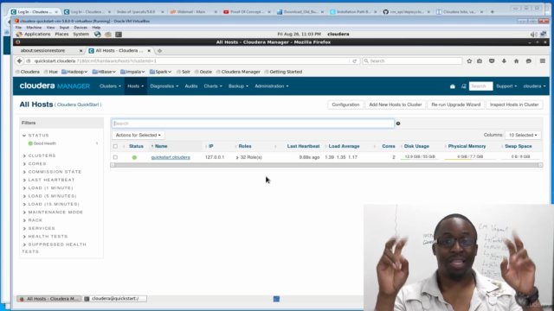Click the chat bubble icon in Firefox toolbar
Screen dimensions: 554x311
[529, 61]
